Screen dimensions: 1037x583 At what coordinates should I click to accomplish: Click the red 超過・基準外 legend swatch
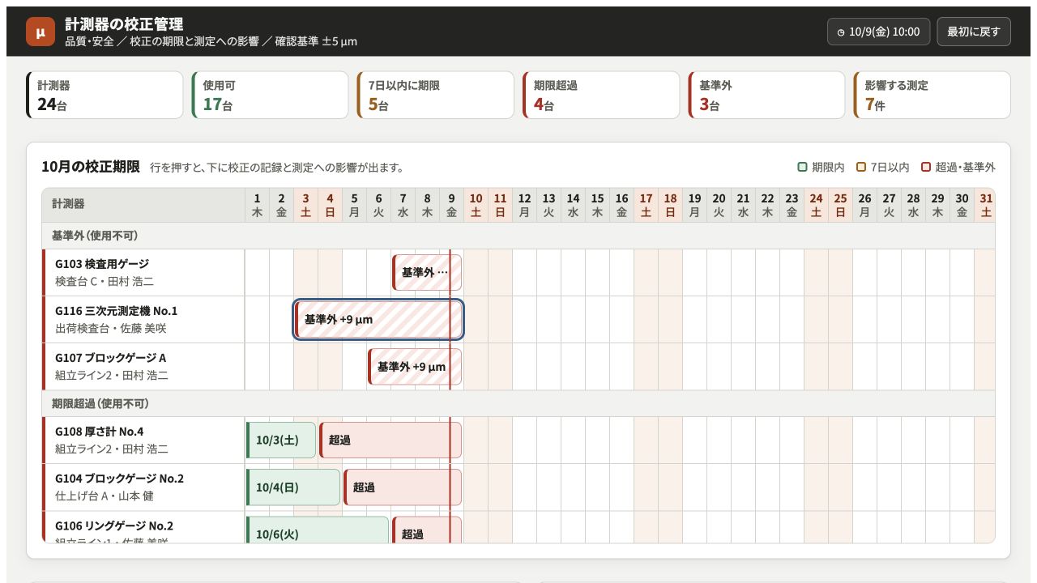tap(926, 168)
